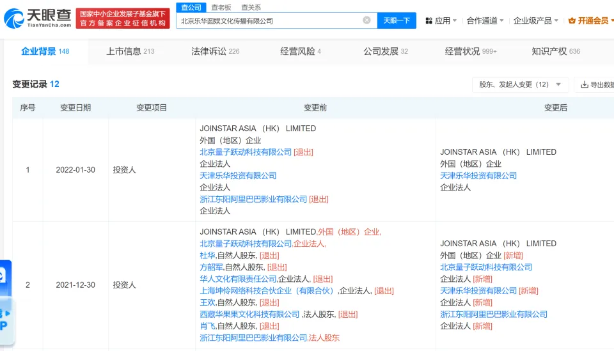Image resolution: width=614 pixels, height=351 pixels.
Task: Open 华人文化有限责任公司 link
Action: point(238,279)
